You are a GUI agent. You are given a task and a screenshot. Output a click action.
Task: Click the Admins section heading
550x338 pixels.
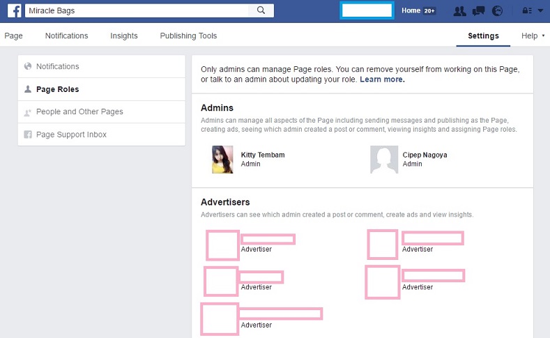click(217, 107)
